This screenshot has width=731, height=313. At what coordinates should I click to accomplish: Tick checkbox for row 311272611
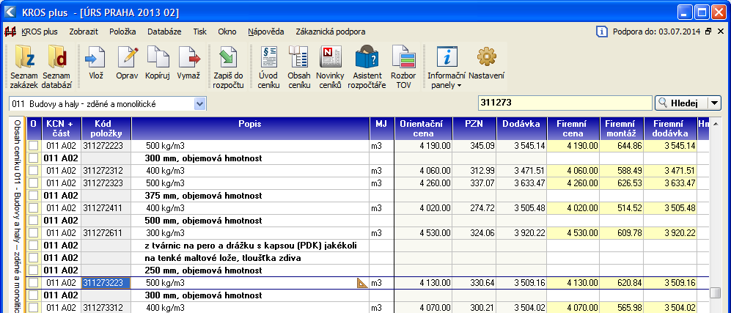33,233
